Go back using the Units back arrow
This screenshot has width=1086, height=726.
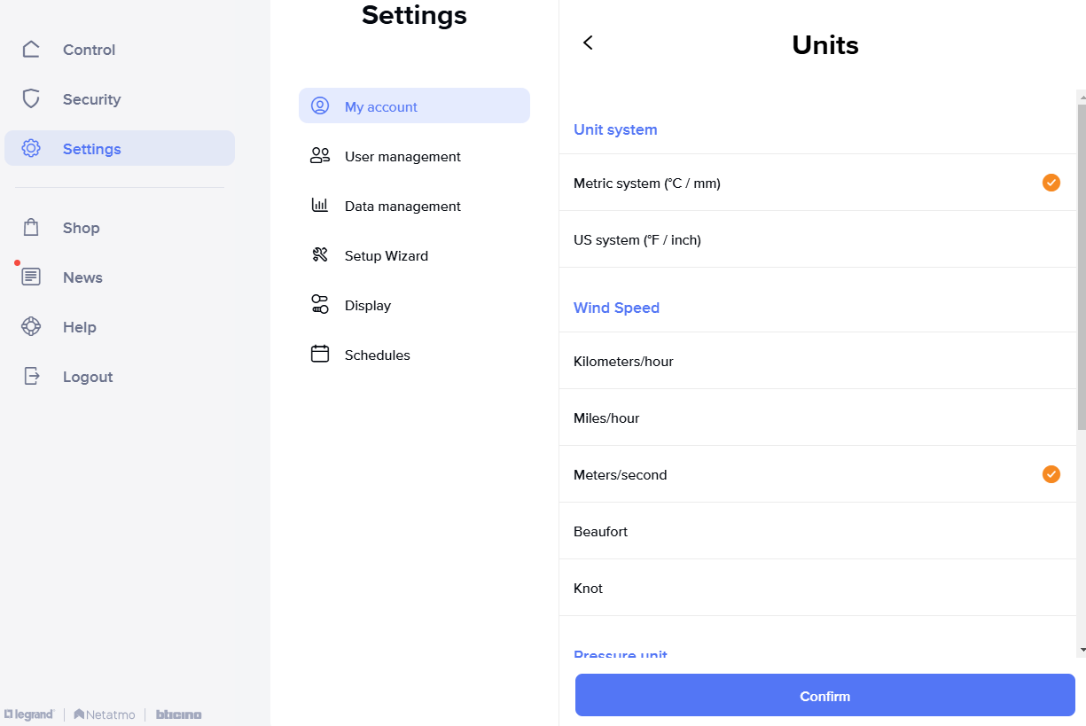pyautogui.click(x=588, y=43)
